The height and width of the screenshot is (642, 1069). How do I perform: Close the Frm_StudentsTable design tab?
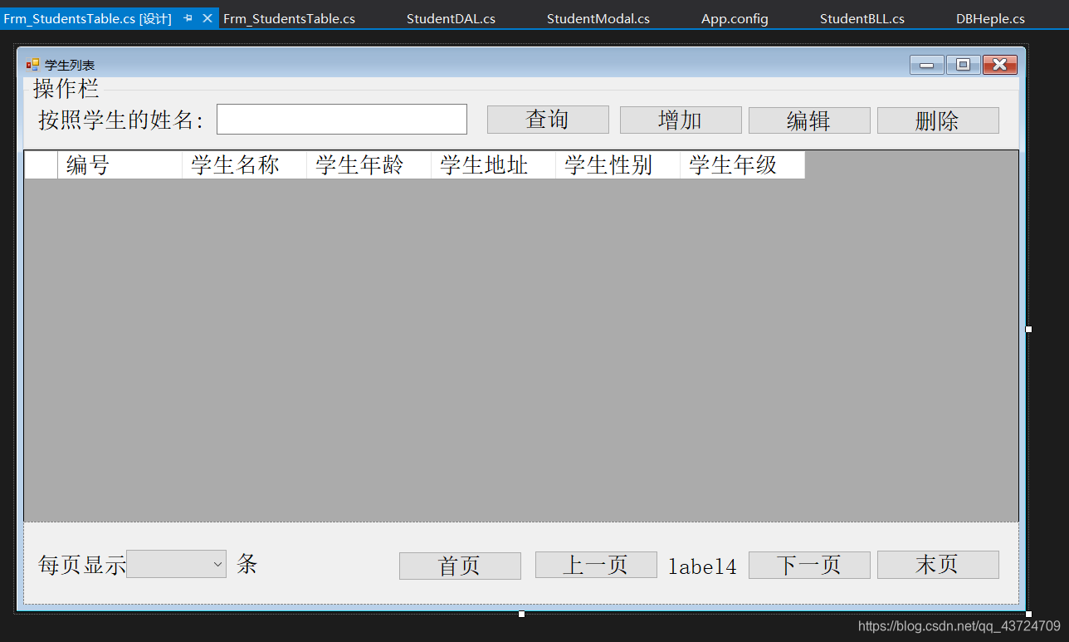pyautogui.click(x=207, y=18)
